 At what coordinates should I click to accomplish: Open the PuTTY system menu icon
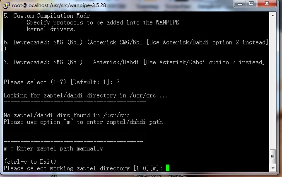[x=7, y=5]
